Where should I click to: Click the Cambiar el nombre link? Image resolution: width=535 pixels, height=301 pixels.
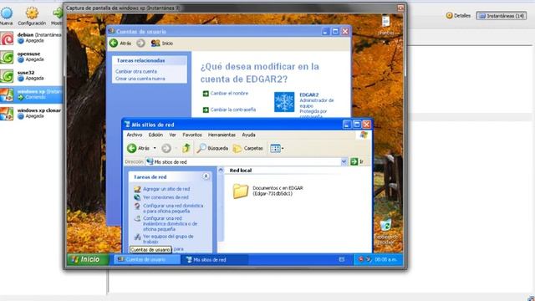point(229,93)
